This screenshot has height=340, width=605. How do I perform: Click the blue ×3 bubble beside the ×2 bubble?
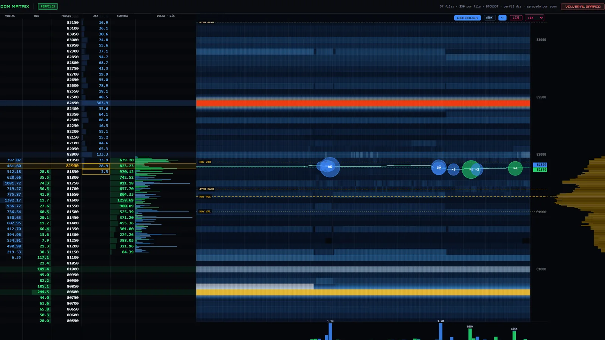453,170
